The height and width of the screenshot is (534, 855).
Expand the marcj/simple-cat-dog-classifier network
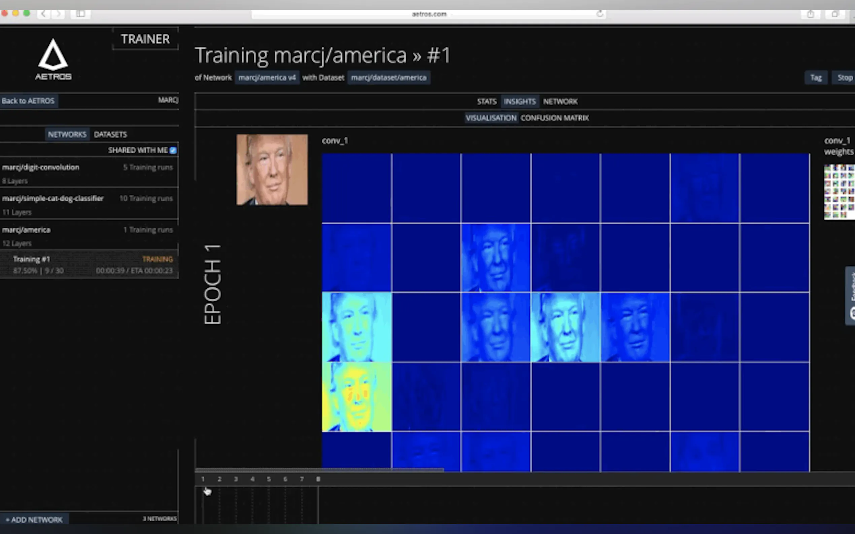53,198
